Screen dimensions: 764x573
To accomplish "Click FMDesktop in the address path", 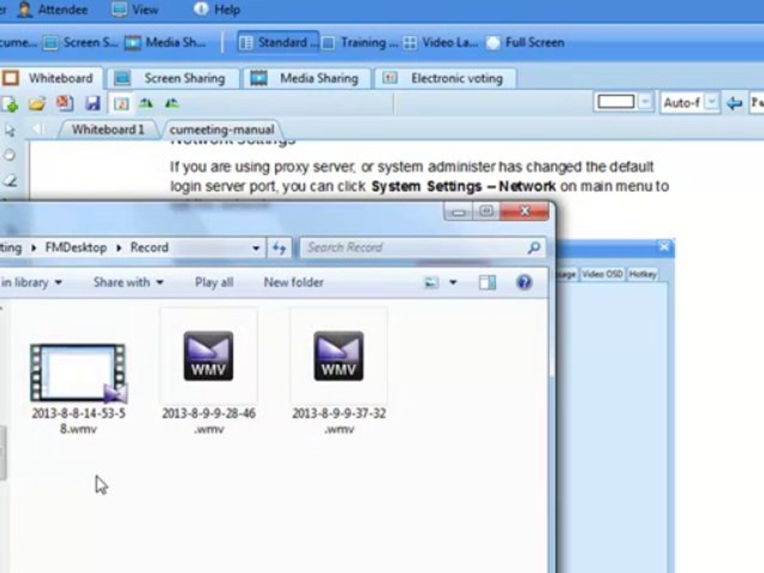I will pos(76,248).
